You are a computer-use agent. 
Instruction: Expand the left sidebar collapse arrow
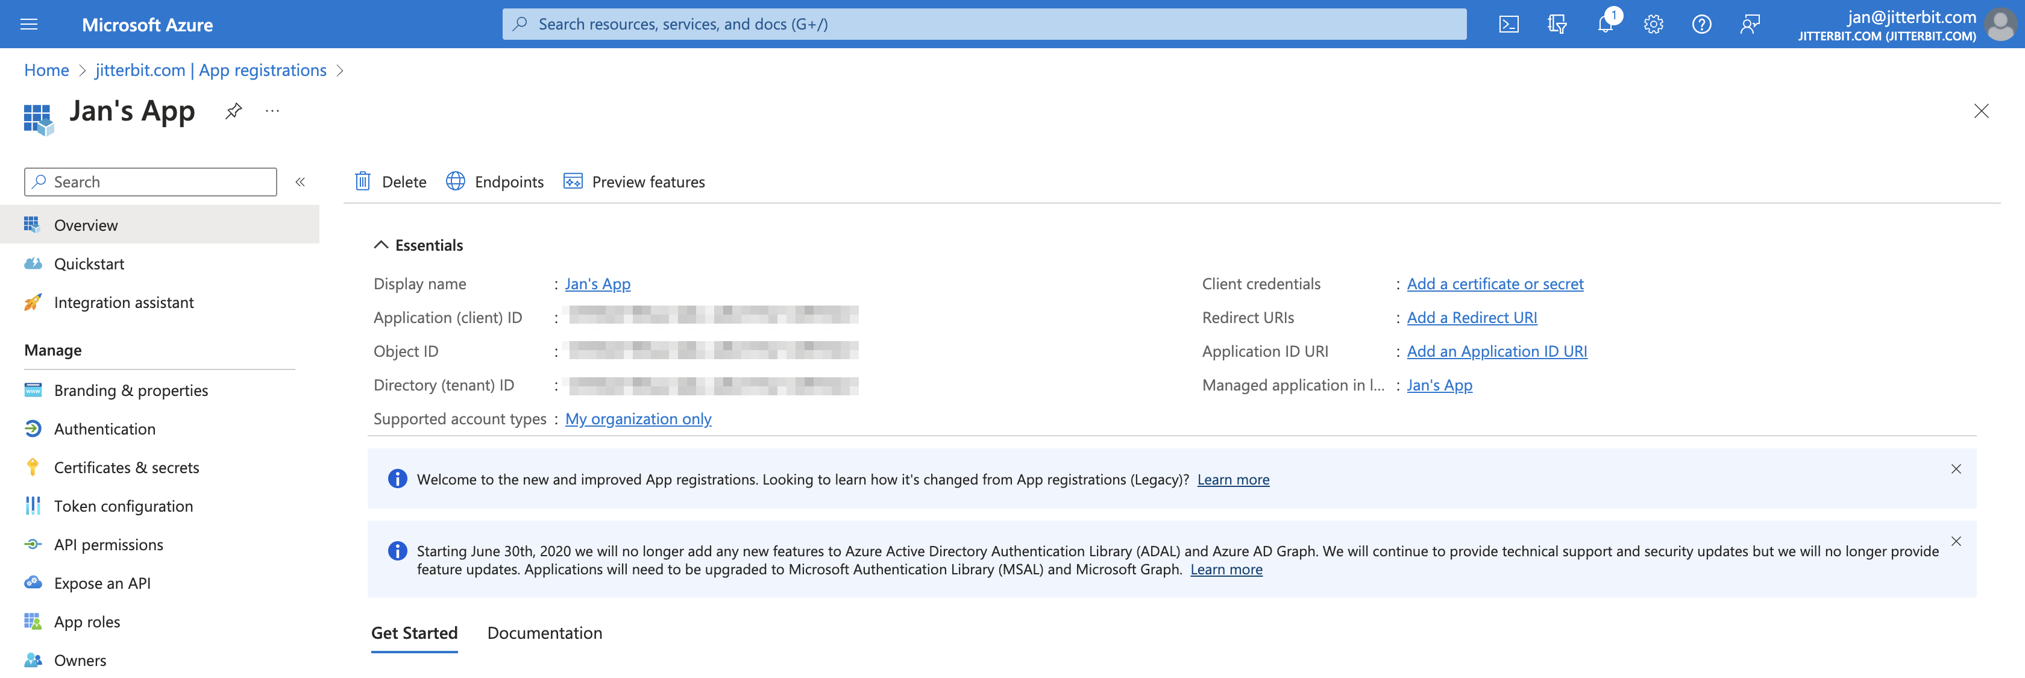coord(300,181)
